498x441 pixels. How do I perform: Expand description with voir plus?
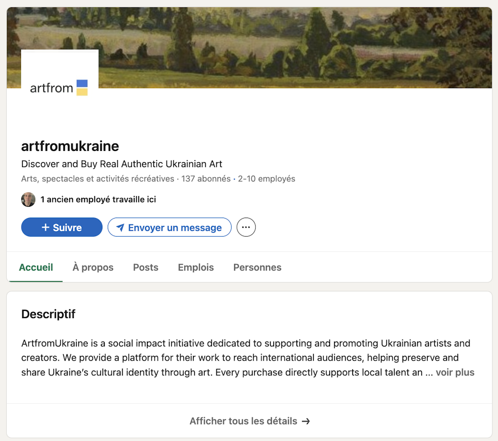[455, 372]
